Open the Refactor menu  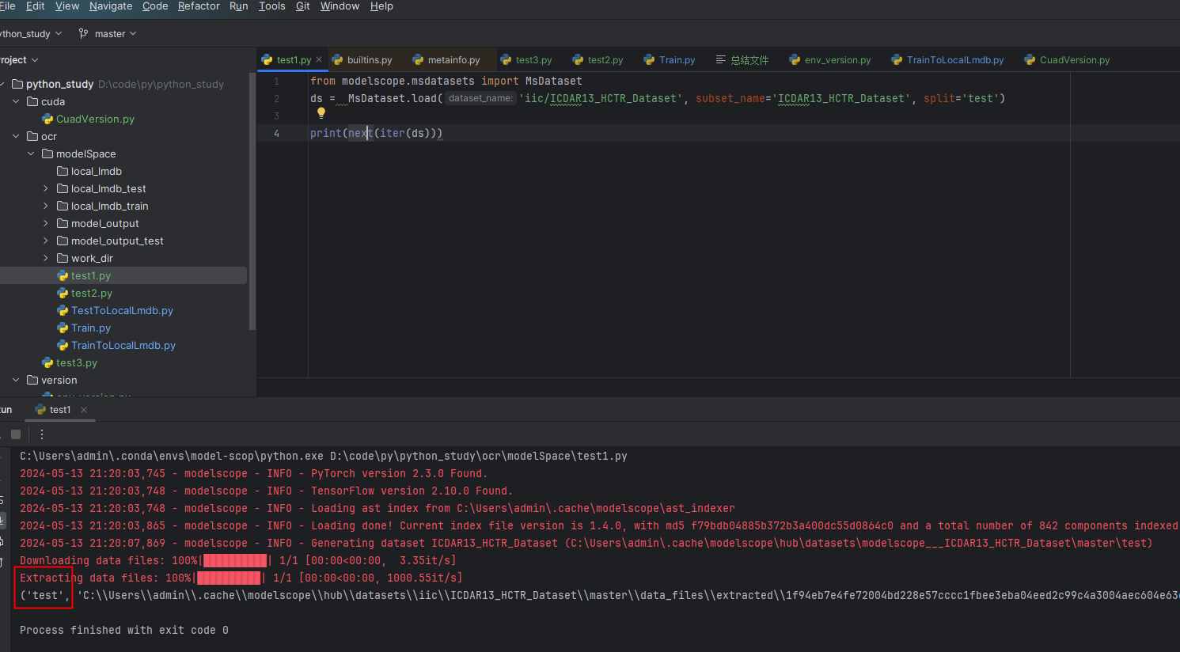coord(199,6)
